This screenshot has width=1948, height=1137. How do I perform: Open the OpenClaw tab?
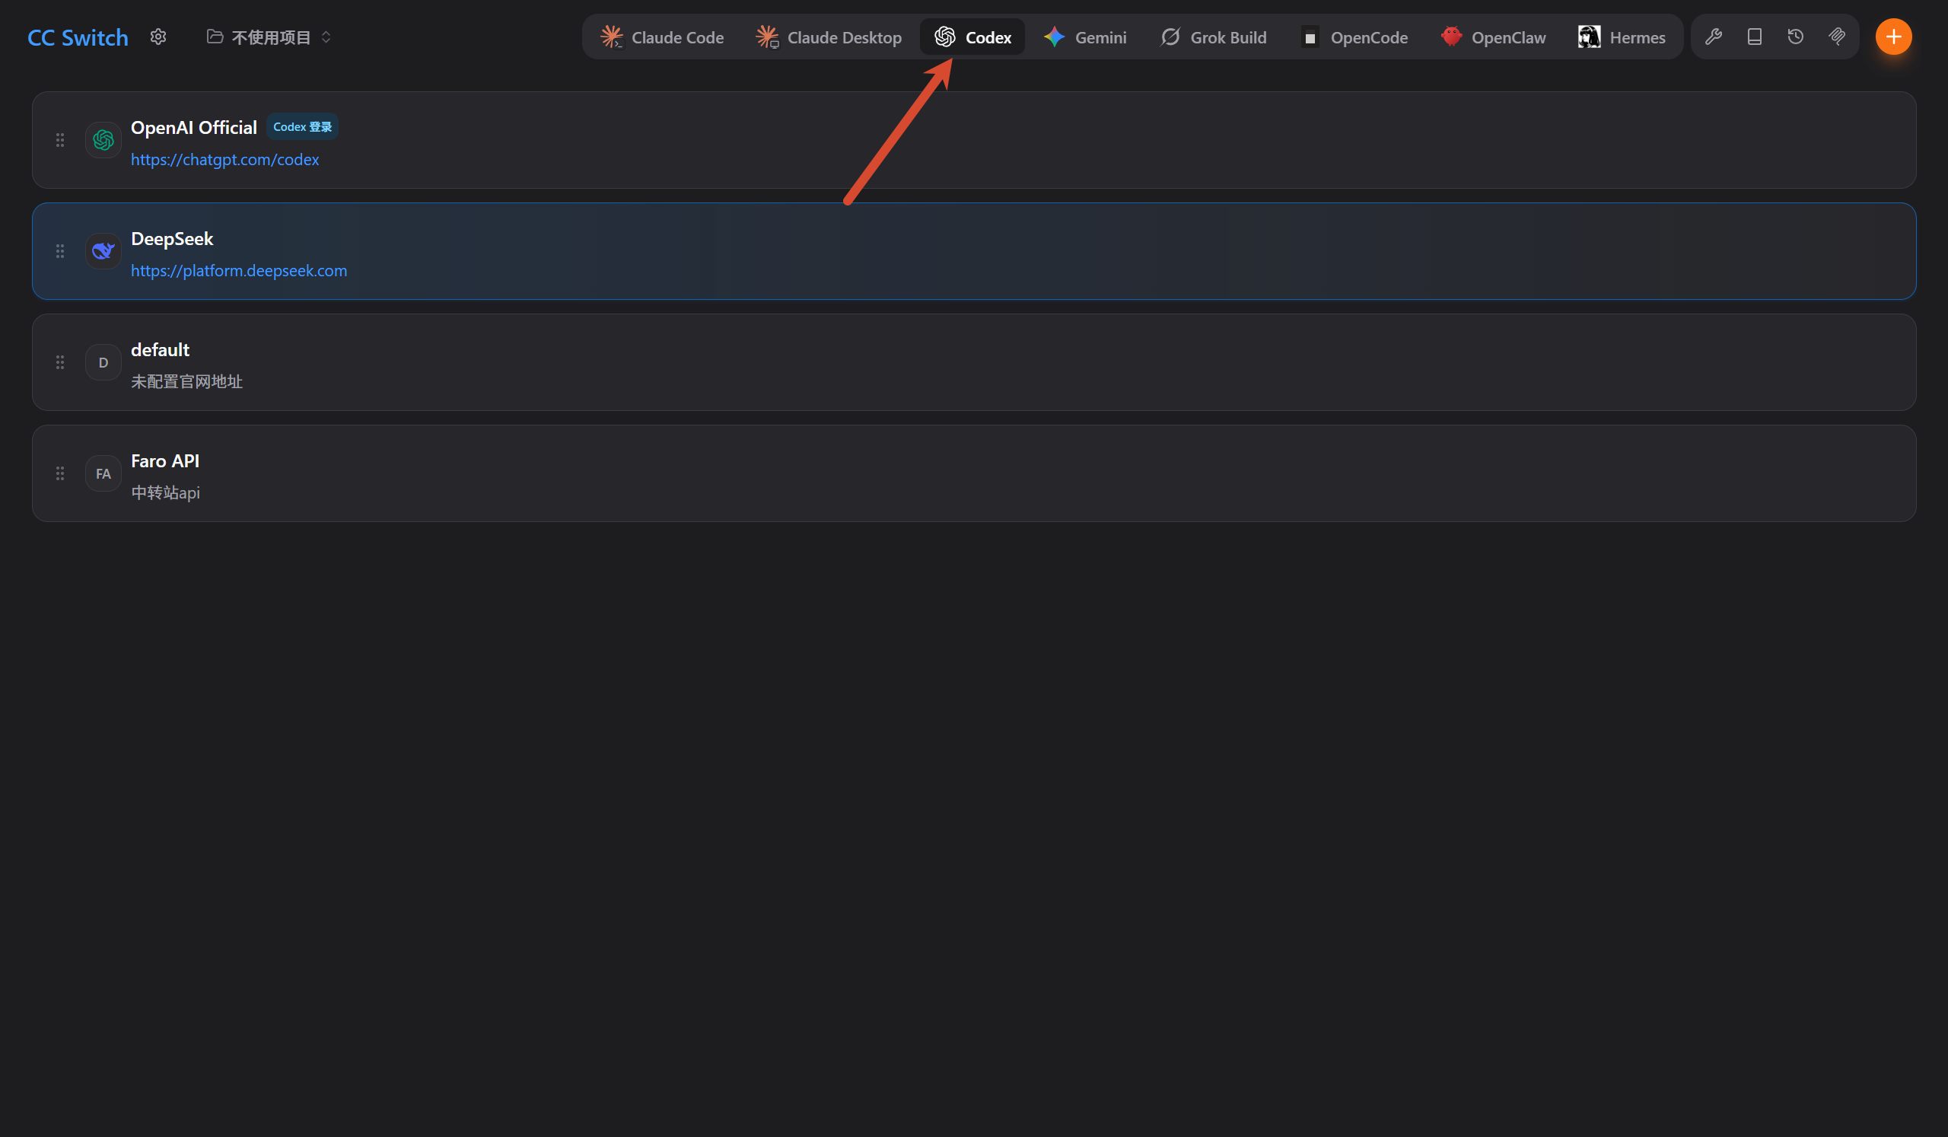[x=1493, y=37]
